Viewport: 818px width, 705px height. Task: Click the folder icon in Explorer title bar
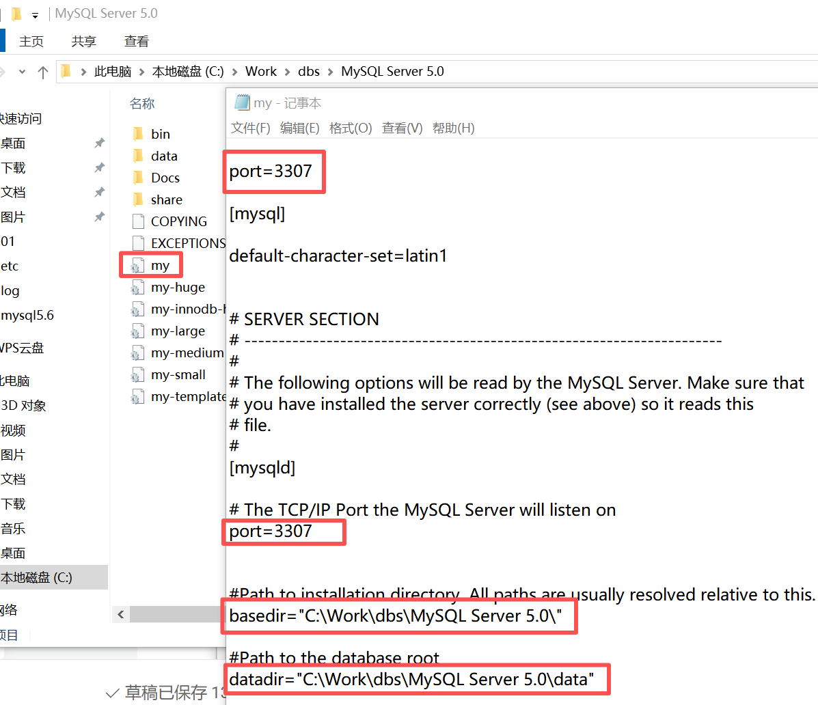click(16, 14)
